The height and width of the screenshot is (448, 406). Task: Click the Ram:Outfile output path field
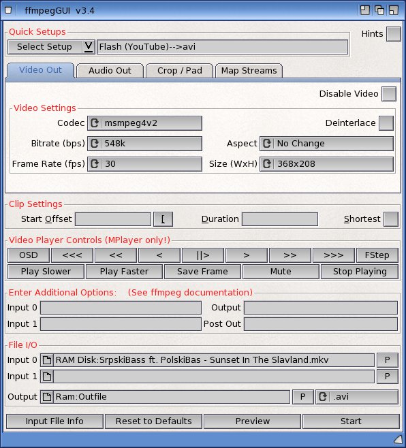172,397
